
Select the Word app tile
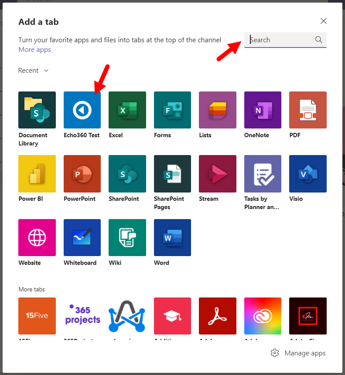pos(172,237)
